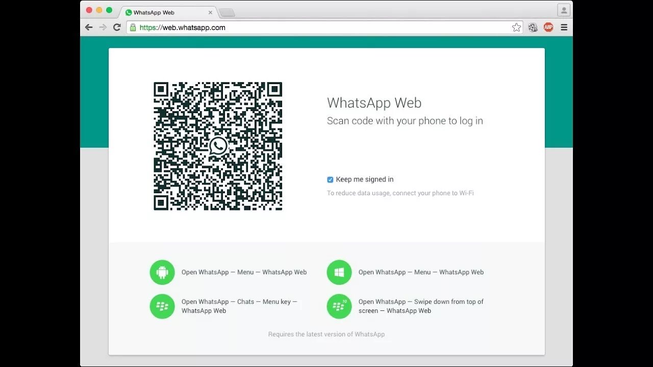This screenshot has height=367, width=653.
Task: Uncheck Keep me signed in checkbox
Action: pyautogui.click(x=330, y=179)
